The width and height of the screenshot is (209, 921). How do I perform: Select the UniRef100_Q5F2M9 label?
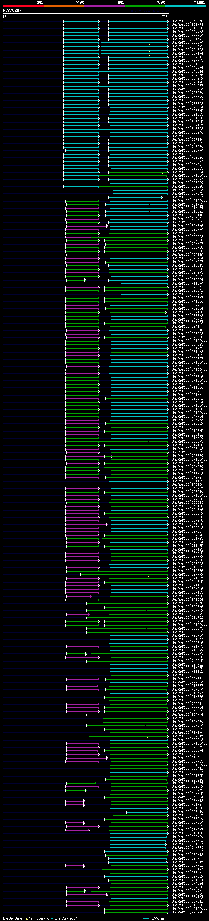click(187, 79)
